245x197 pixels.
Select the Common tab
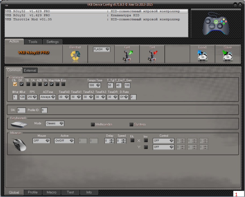click(x=14, y=70)
